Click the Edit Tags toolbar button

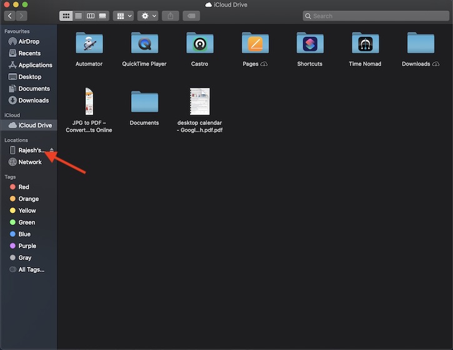pyautogui.click(x=191, y=16)
